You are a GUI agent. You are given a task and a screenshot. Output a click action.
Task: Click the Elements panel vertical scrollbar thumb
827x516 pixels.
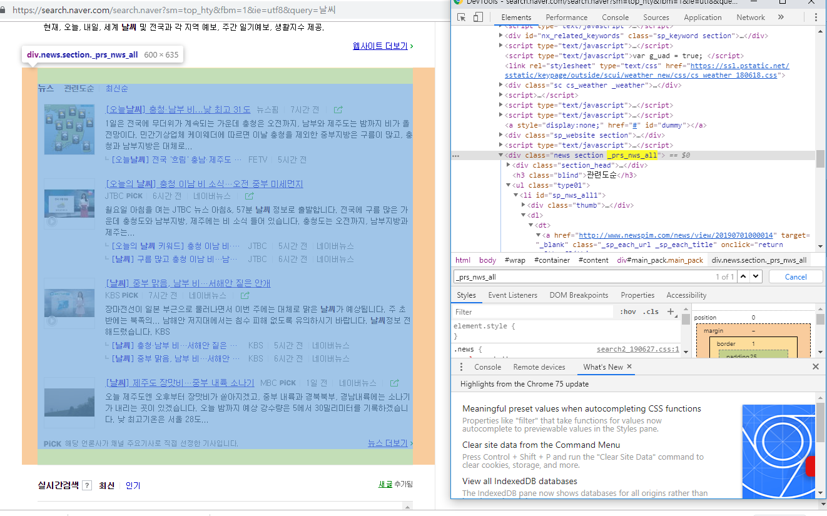[819, 159]
